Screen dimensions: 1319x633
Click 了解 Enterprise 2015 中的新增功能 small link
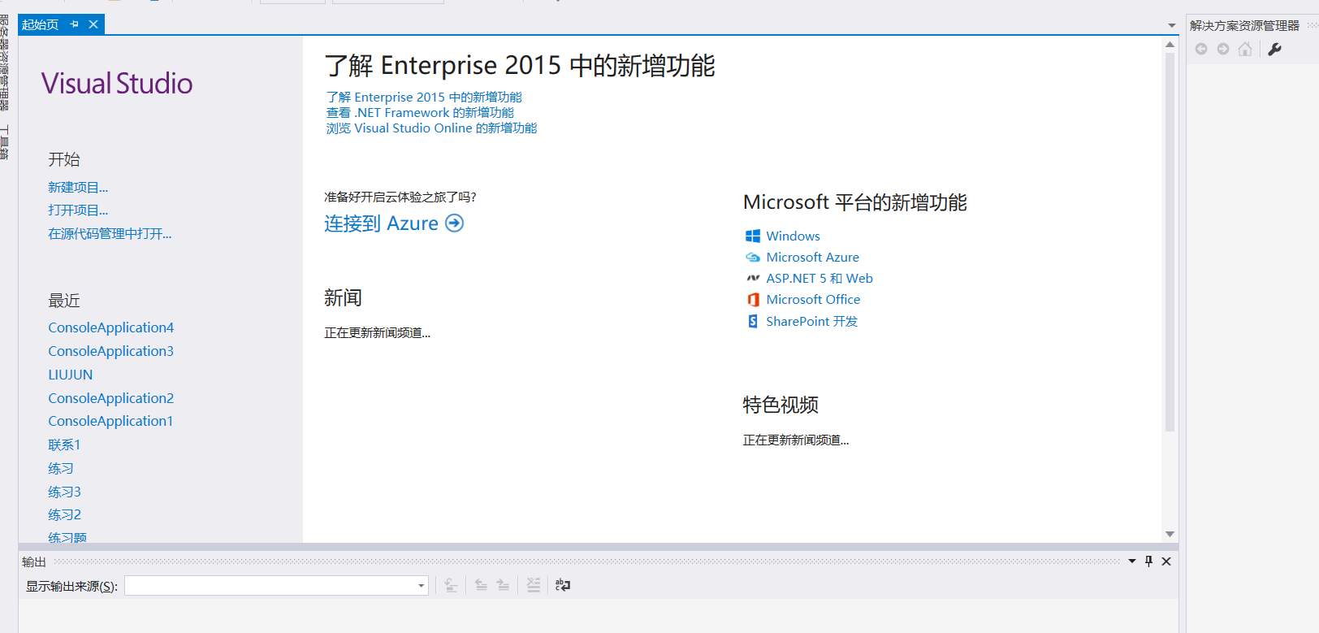pyautogui.click(x=424, y=98)
